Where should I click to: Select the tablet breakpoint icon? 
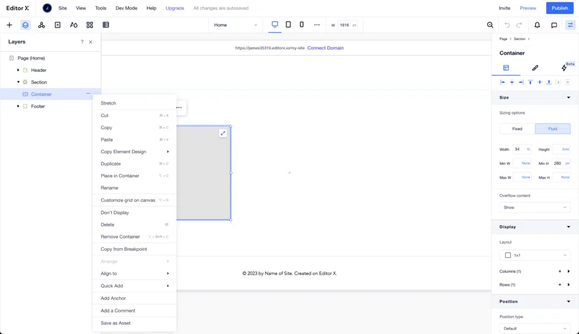(288, 24)
